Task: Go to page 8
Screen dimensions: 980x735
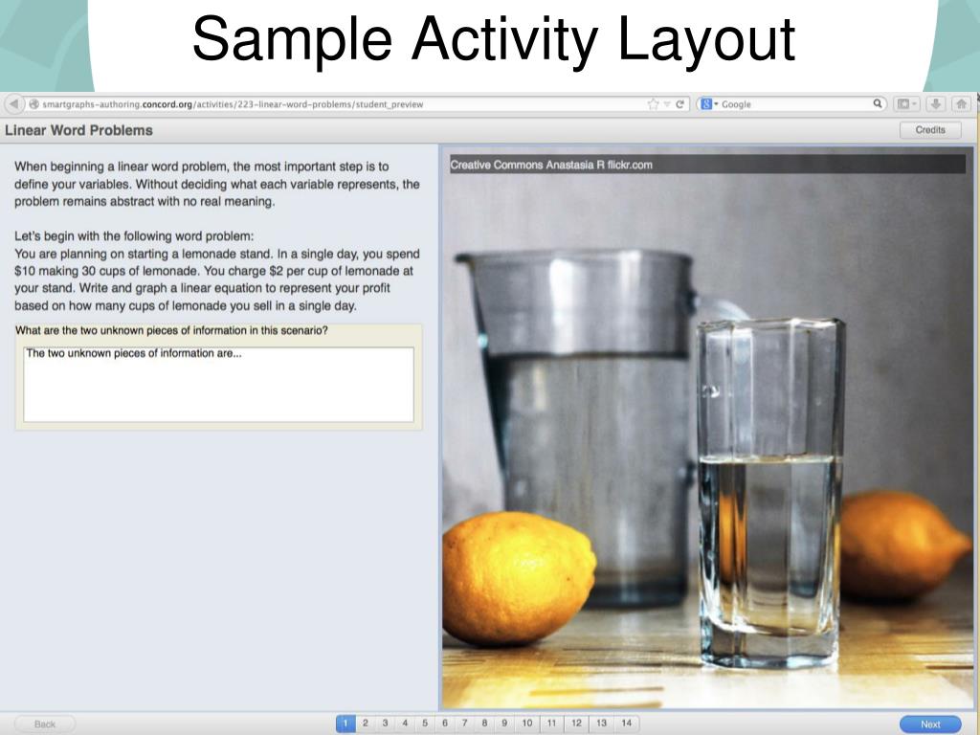Action: [484, 724]
